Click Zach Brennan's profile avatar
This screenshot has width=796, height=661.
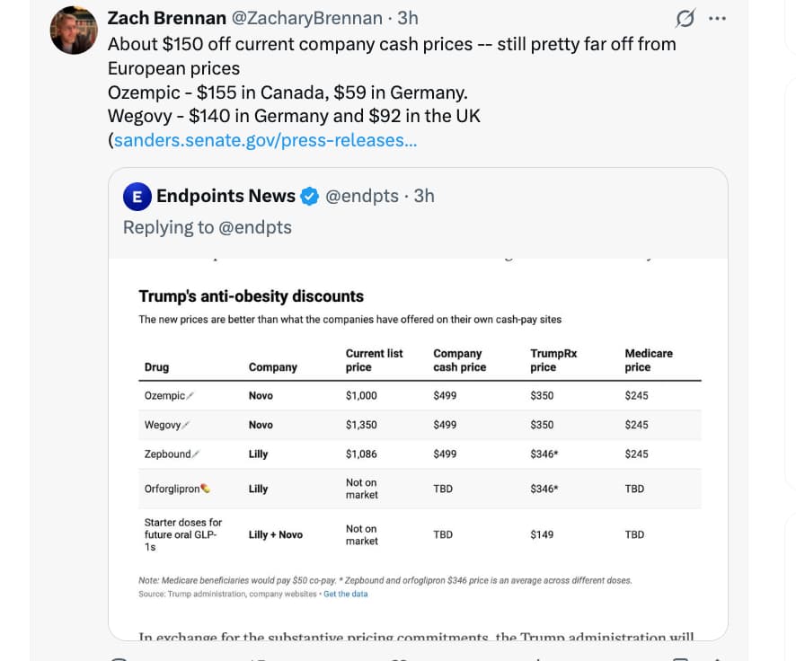73,31
